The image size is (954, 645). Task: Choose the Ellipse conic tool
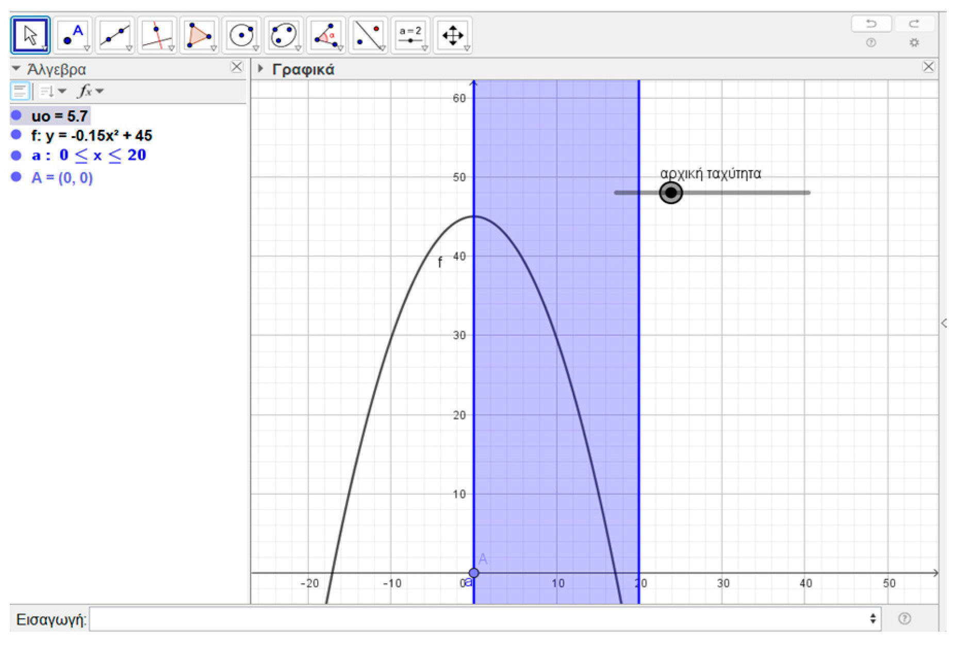(x=284, y=36)
